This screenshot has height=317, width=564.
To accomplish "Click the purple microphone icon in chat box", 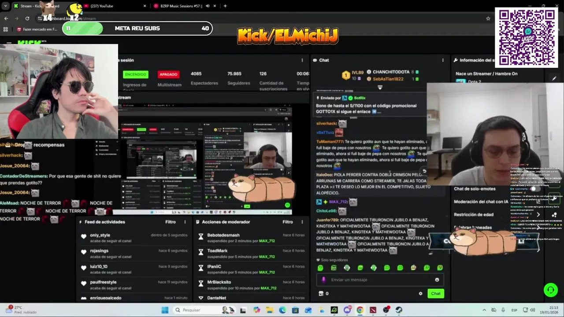I will 324,280.
